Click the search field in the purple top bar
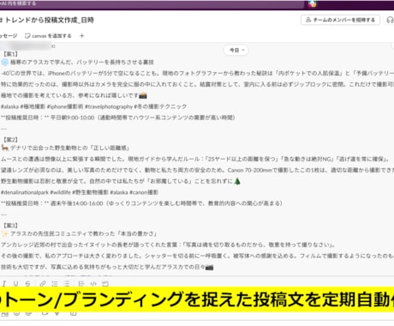The image size is (394, 326). [152, 3]
